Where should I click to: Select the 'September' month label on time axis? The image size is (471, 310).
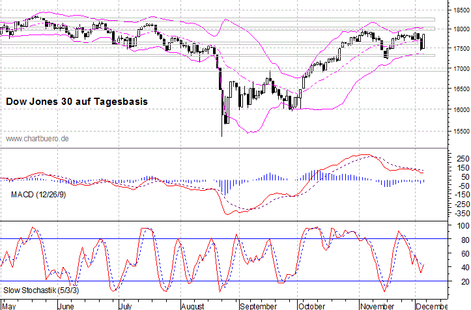[259, 306]
